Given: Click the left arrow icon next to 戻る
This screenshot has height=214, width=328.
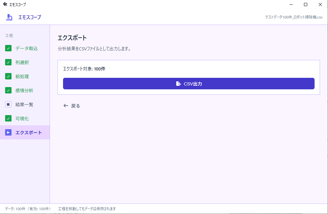Looking at the screenshot, I should 66,106.
